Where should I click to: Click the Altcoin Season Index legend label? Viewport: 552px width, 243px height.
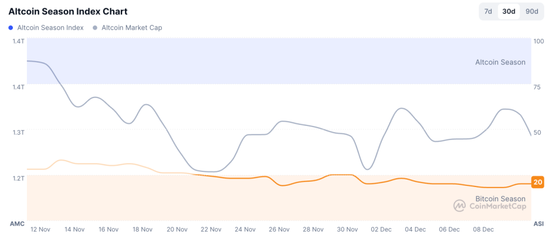pyautogui.click(x=50, y=28)
